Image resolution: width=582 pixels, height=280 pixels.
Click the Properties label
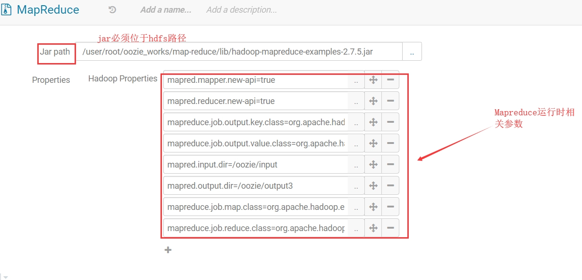point(51,80)
